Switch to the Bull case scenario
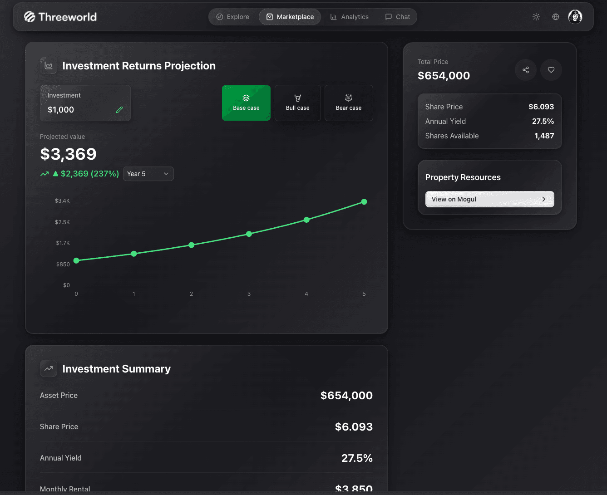607x495 pixels. (x=298, y=103)
